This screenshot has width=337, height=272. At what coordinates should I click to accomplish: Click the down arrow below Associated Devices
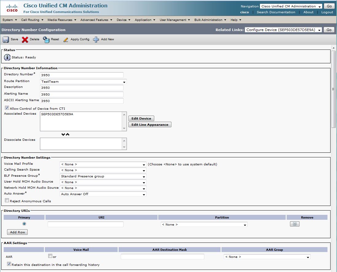pos(63,135)
